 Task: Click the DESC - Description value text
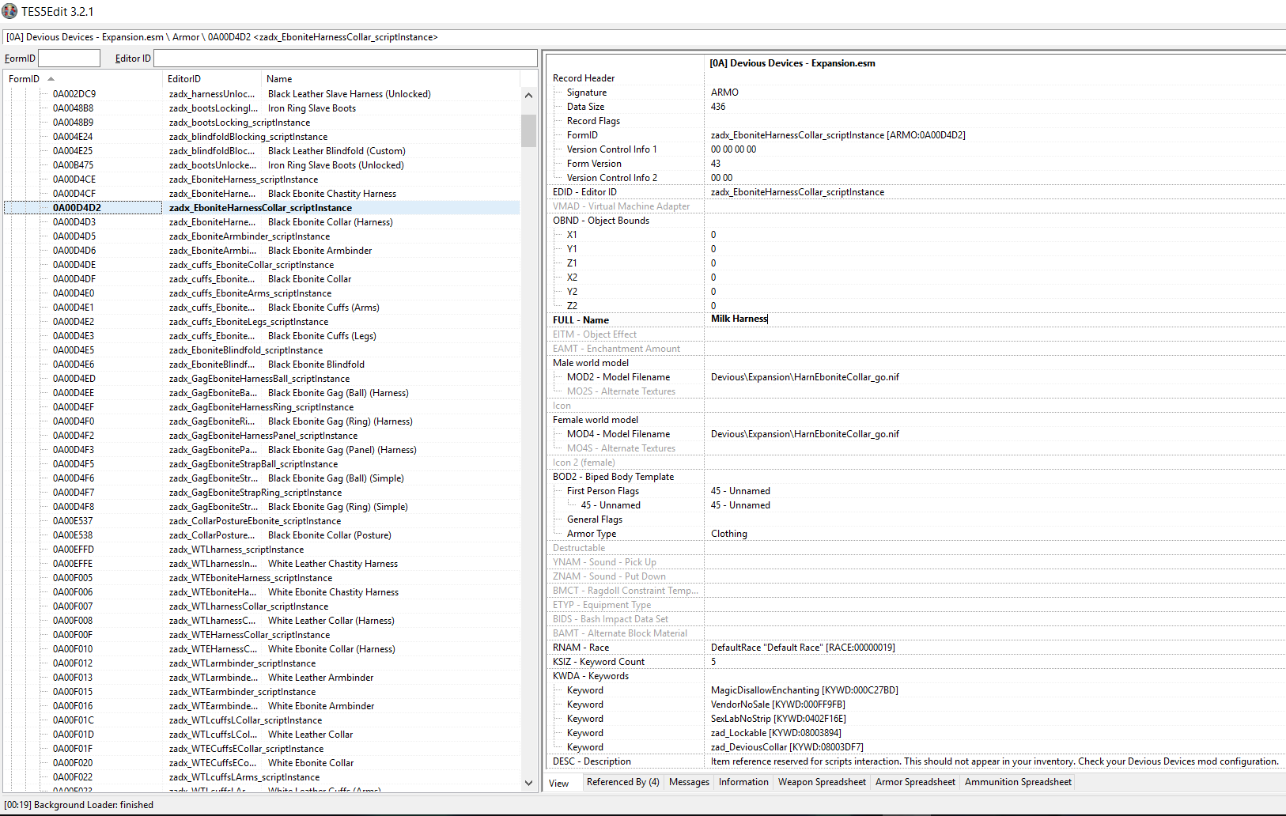pos(994,761)
